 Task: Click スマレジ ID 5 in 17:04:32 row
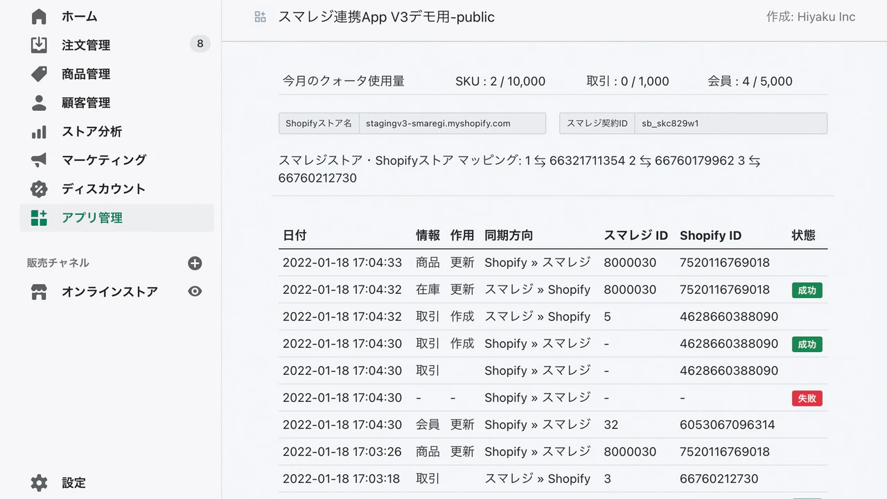607,317
